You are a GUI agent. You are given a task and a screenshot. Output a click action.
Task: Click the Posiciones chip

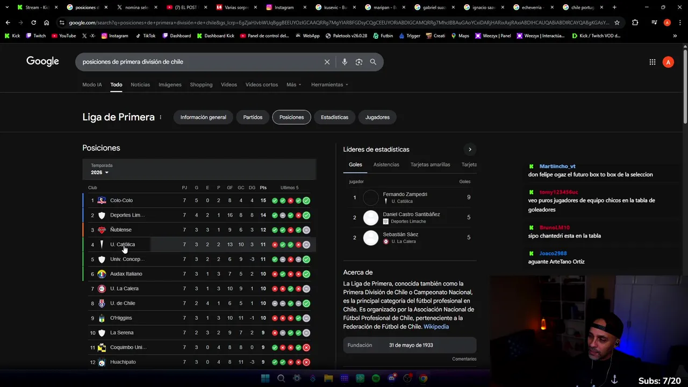point(292,117)
